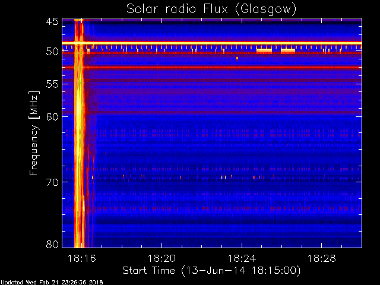Click the "18:28" time tick label
Image resolution: width=380 pixels, height=285 pixels.
(322, 258)
